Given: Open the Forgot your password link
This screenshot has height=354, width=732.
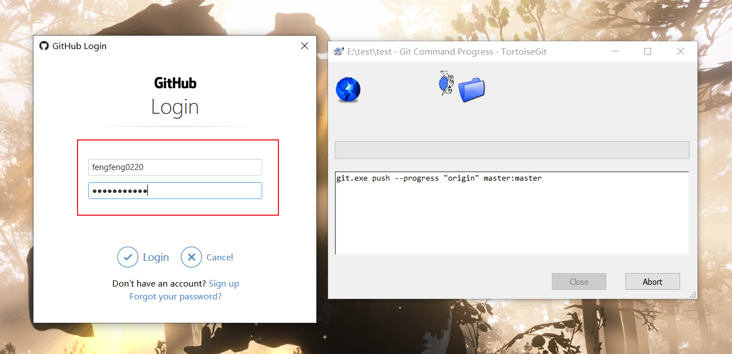Looking at the screenshot, I should [175, 296].
